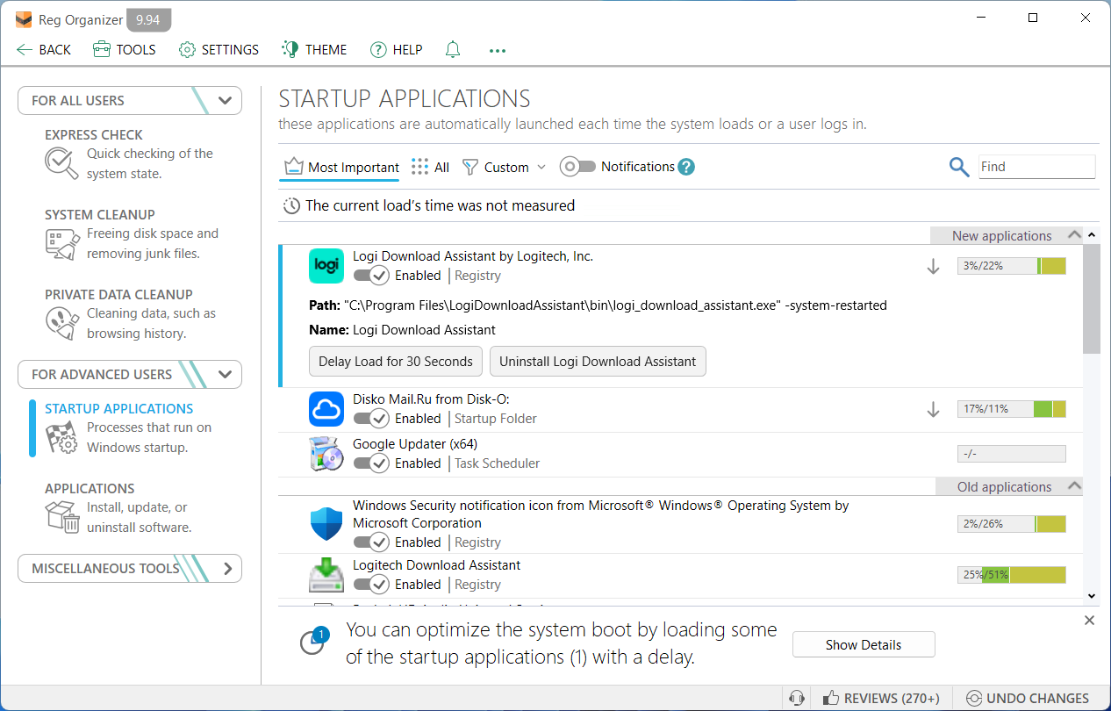Open the Custom filter dropdown

tap(504, 167)
